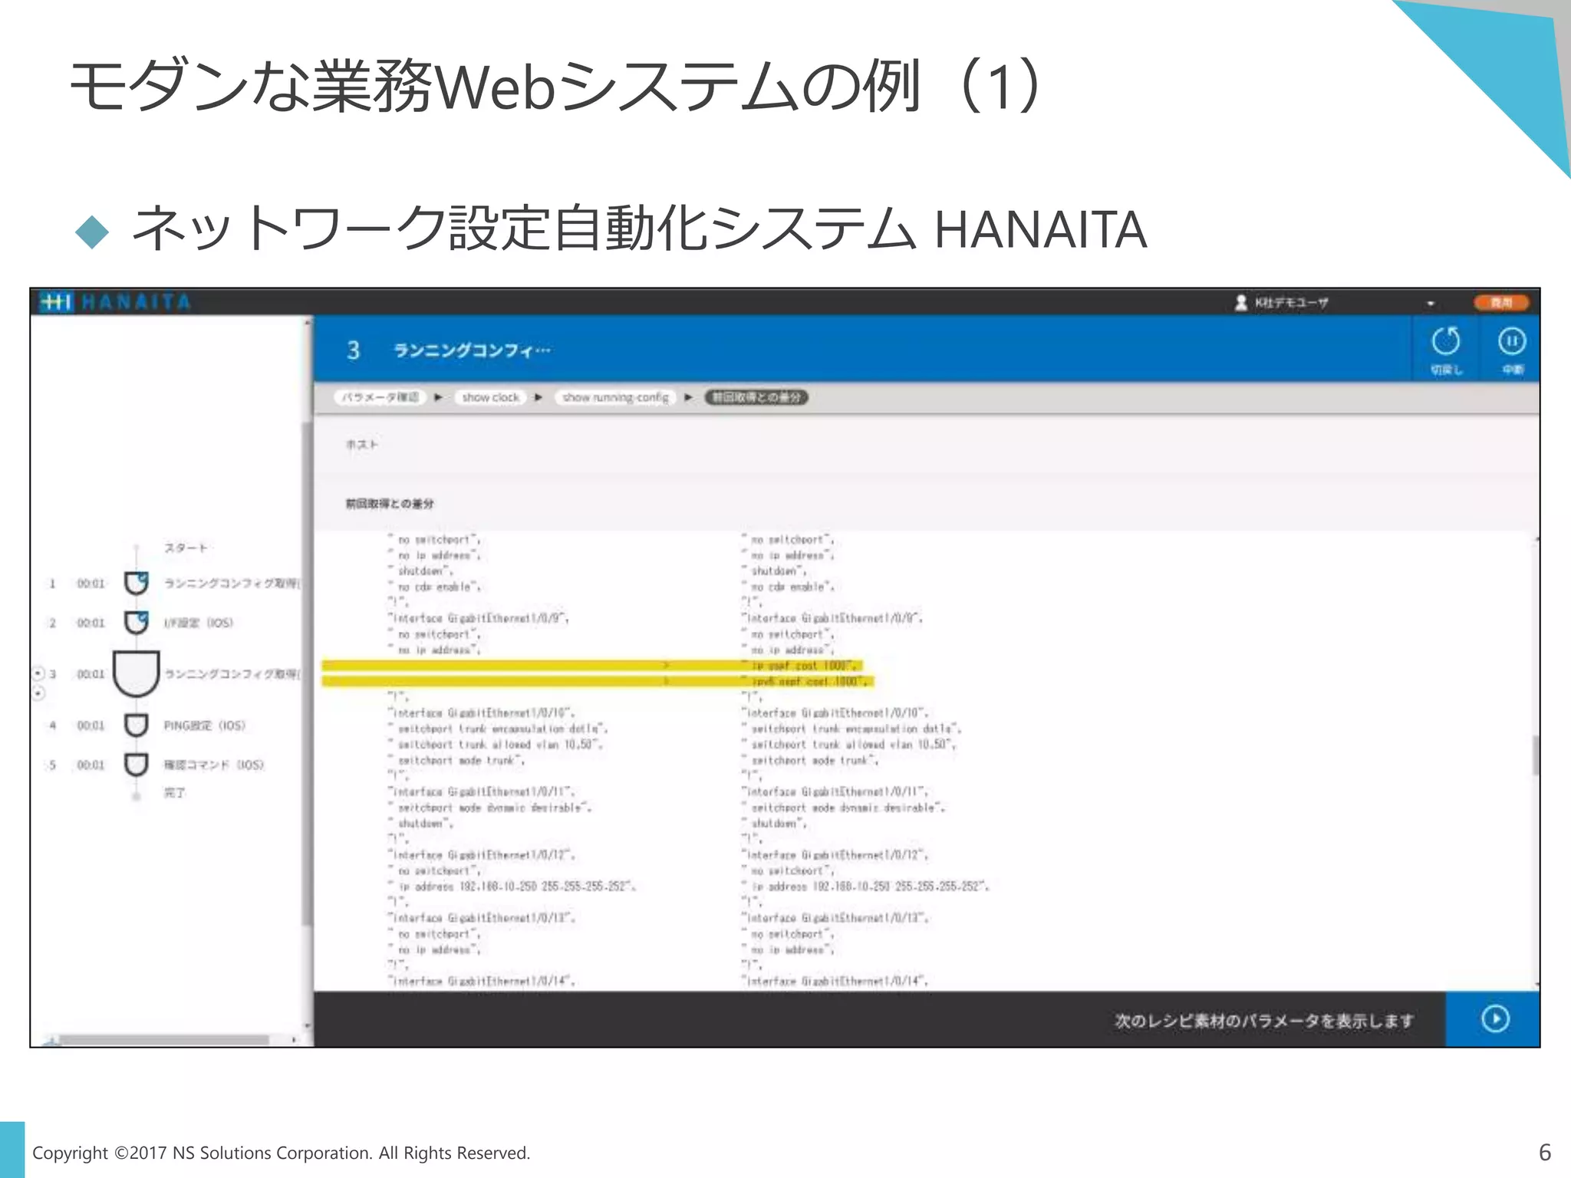Expand the small circle toggle beside step 3
The width and height of the screenshot is (1571, 1178).
38,673
